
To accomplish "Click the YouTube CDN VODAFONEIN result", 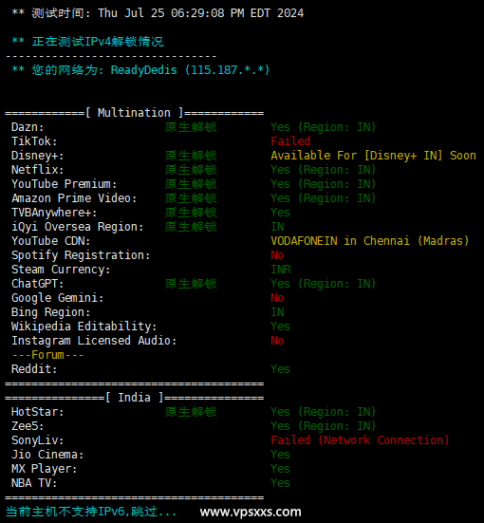I will (370, 241).
